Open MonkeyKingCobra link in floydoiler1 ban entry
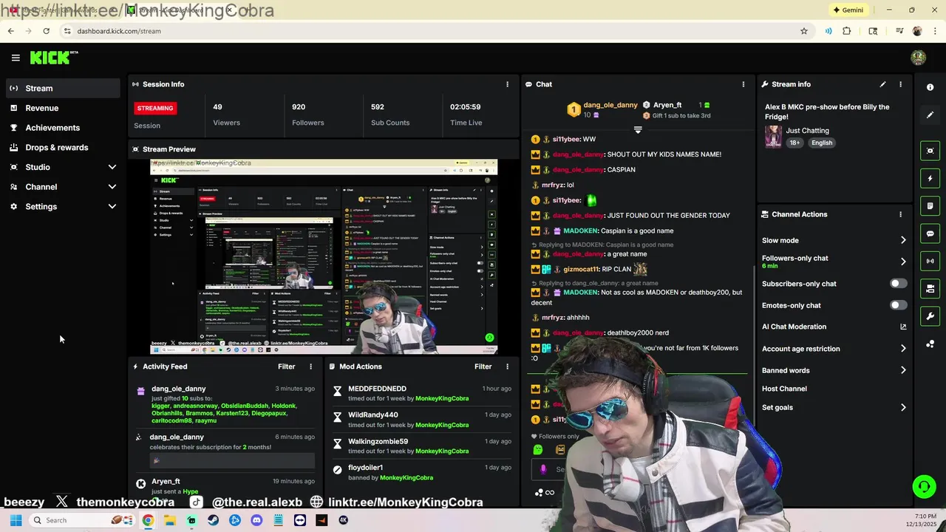 pos(406,478)
